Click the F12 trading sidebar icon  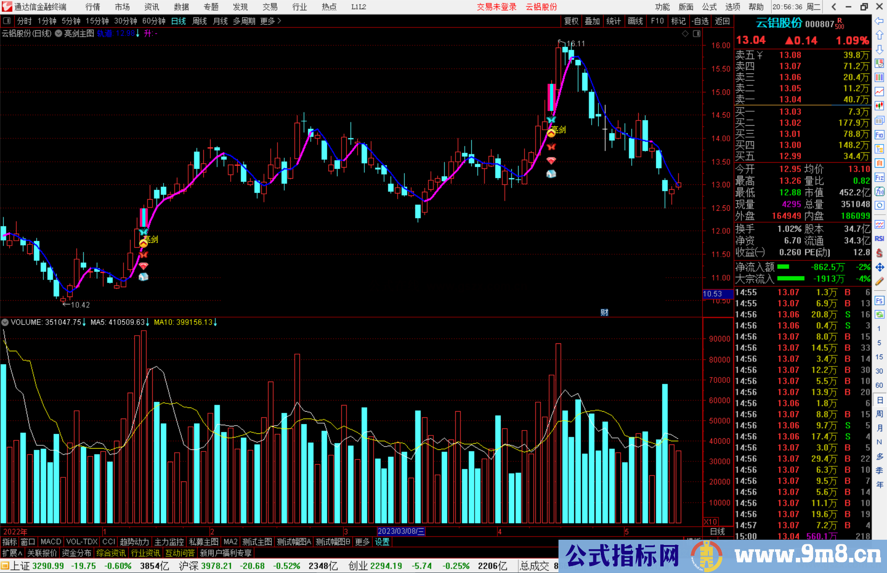coord(879,177)
